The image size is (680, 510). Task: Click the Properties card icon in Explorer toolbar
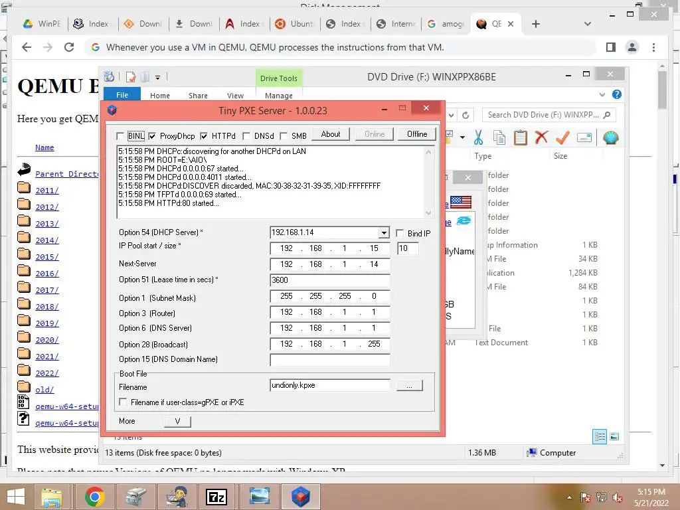(x=584, y=138)
